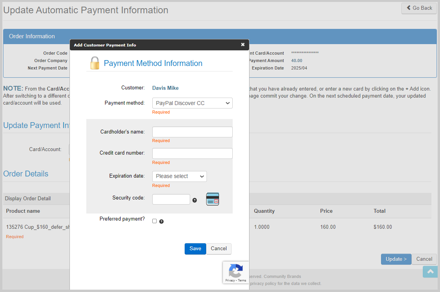Viewport: 440px width, 292px height.
Task: Click the preferred payment help icon
Action: pos(161,222)
